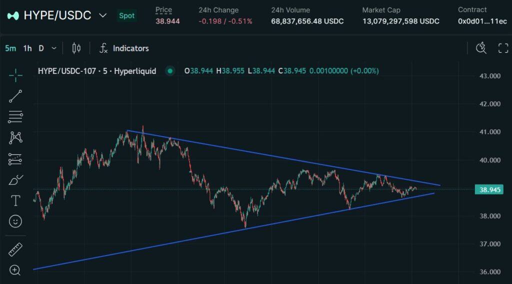Click the 24h Change value -0.198 / -0.51%
The image size is (512, 284).
225,21
